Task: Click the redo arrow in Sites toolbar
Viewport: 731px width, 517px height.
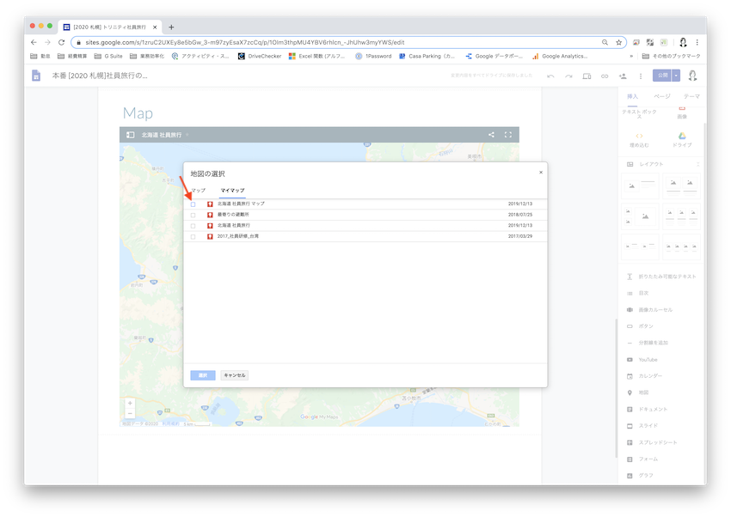Action: pyautogui.click(x=568, y=76)
